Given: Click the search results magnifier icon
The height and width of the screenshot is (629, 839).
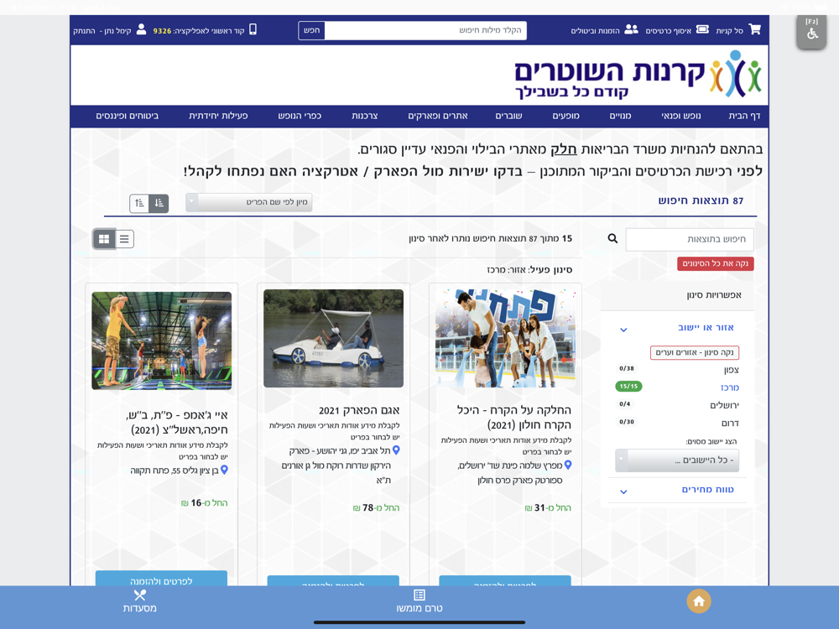Looking at the screenshot, I should [612, 238].
